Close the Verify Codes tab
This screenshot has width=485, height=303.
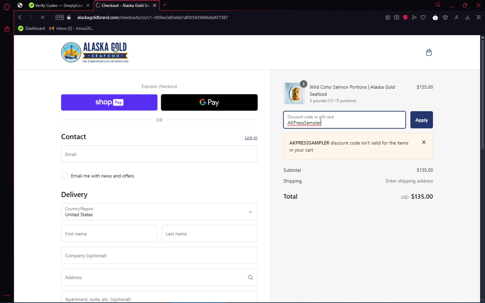tap(88, 5)
